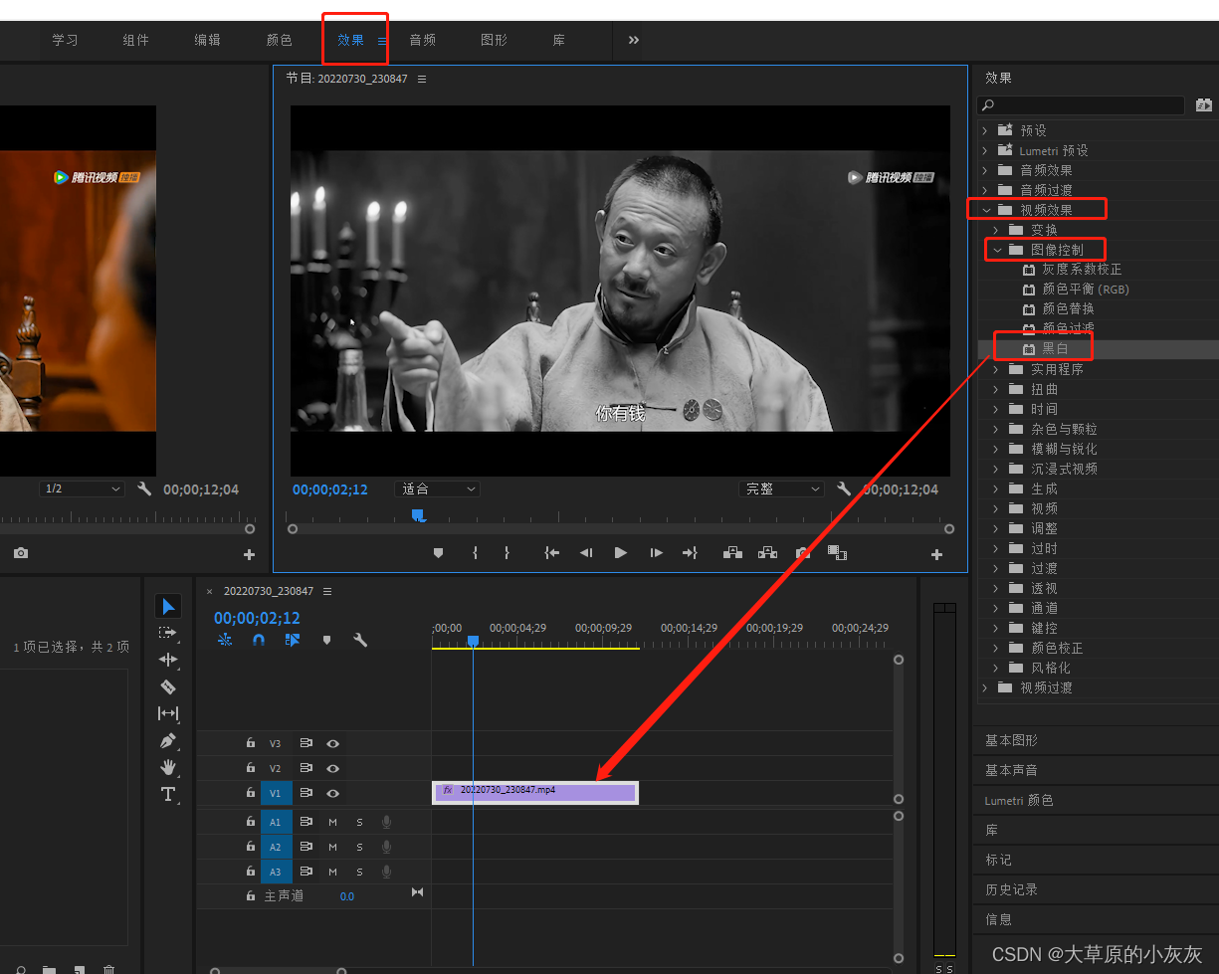Select the Razor tool
1219x974 pixels.
tap(168, 686)
